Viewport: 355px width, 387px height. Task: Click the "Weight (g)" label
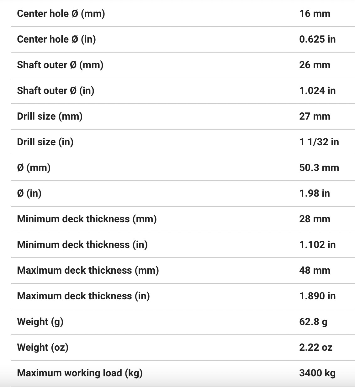coord(40,322)
